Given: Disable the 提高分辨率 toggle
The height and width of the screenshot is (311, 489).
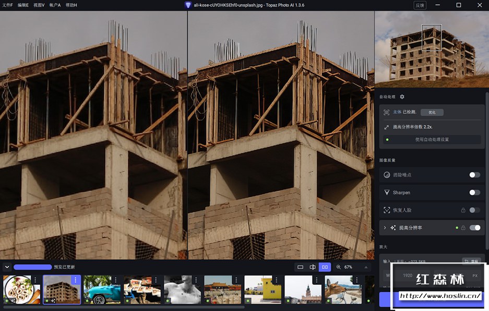Looking at the screenshot, I should point(475,228).
